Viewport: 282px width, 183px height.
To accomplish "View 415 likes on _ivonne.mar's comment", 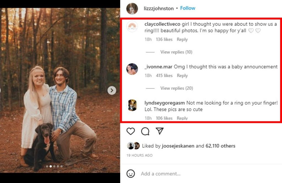I will pos(164,75).
